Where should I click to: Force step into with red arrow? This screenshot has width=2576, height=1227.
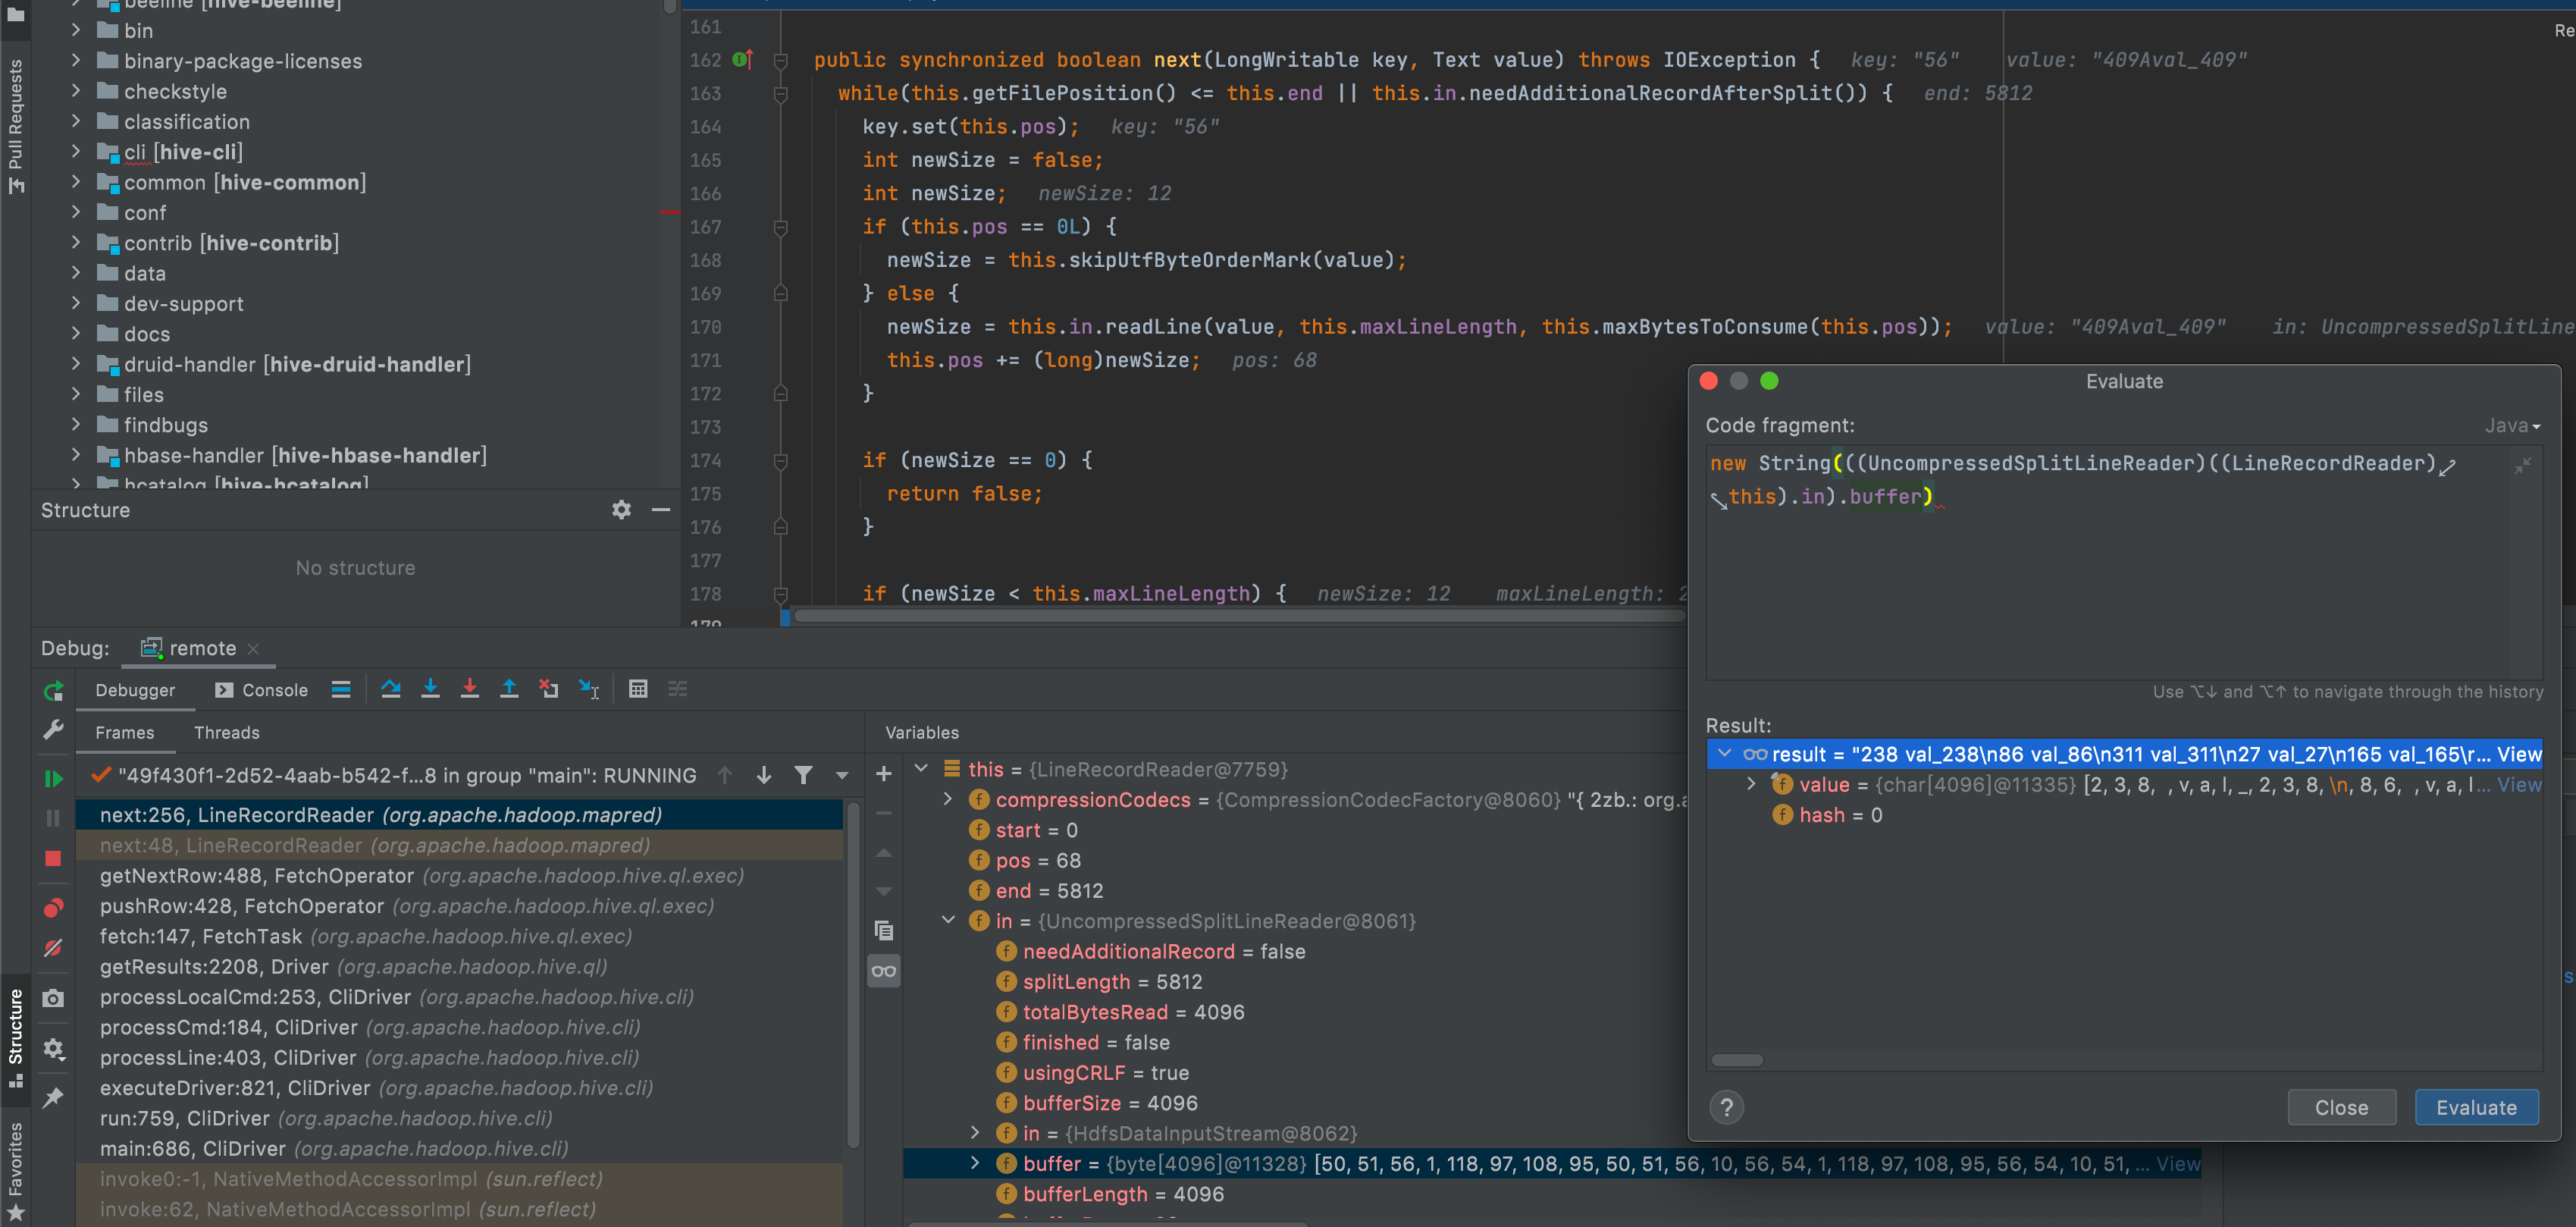coord(469,689)
